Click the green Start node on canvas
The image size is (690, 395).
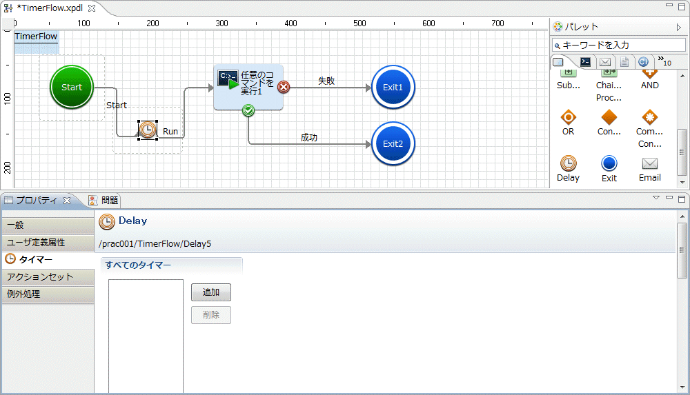point(72,88)
